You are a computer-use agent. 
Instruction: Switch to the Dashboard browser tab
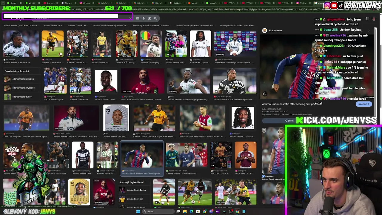click(177, 3)
